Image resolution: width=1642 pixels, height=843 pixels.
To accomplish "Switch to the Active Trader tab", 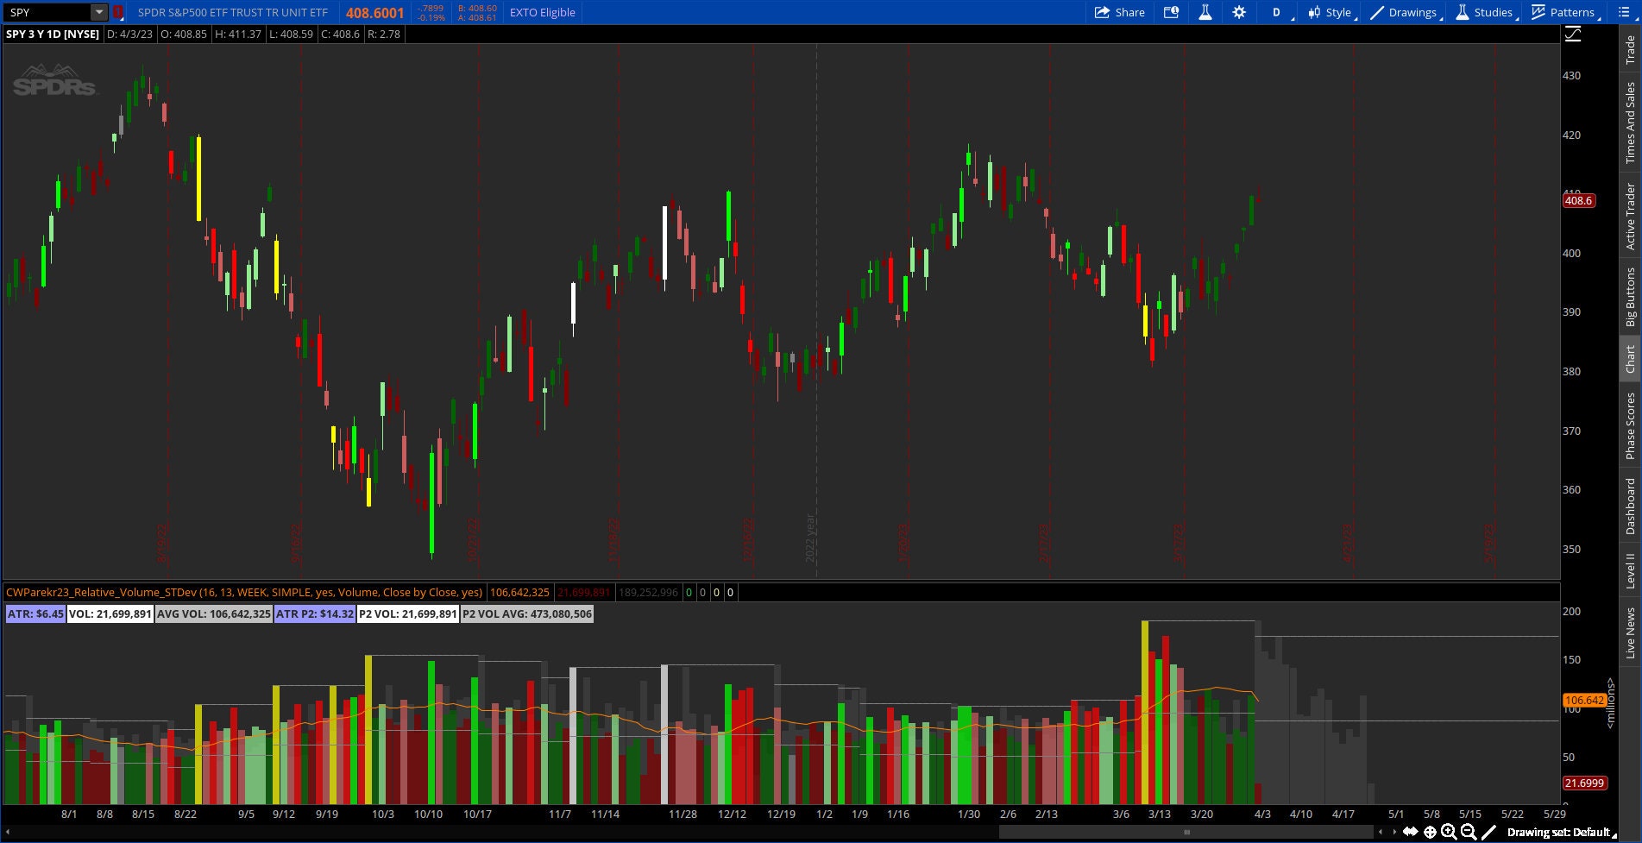I will [1629, 216].
